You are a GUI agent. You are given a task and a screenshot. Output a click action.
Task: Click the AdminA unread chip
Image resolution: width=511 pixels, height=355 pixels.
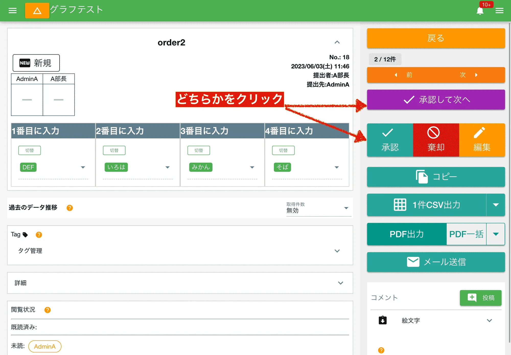[x=45, y=346]
